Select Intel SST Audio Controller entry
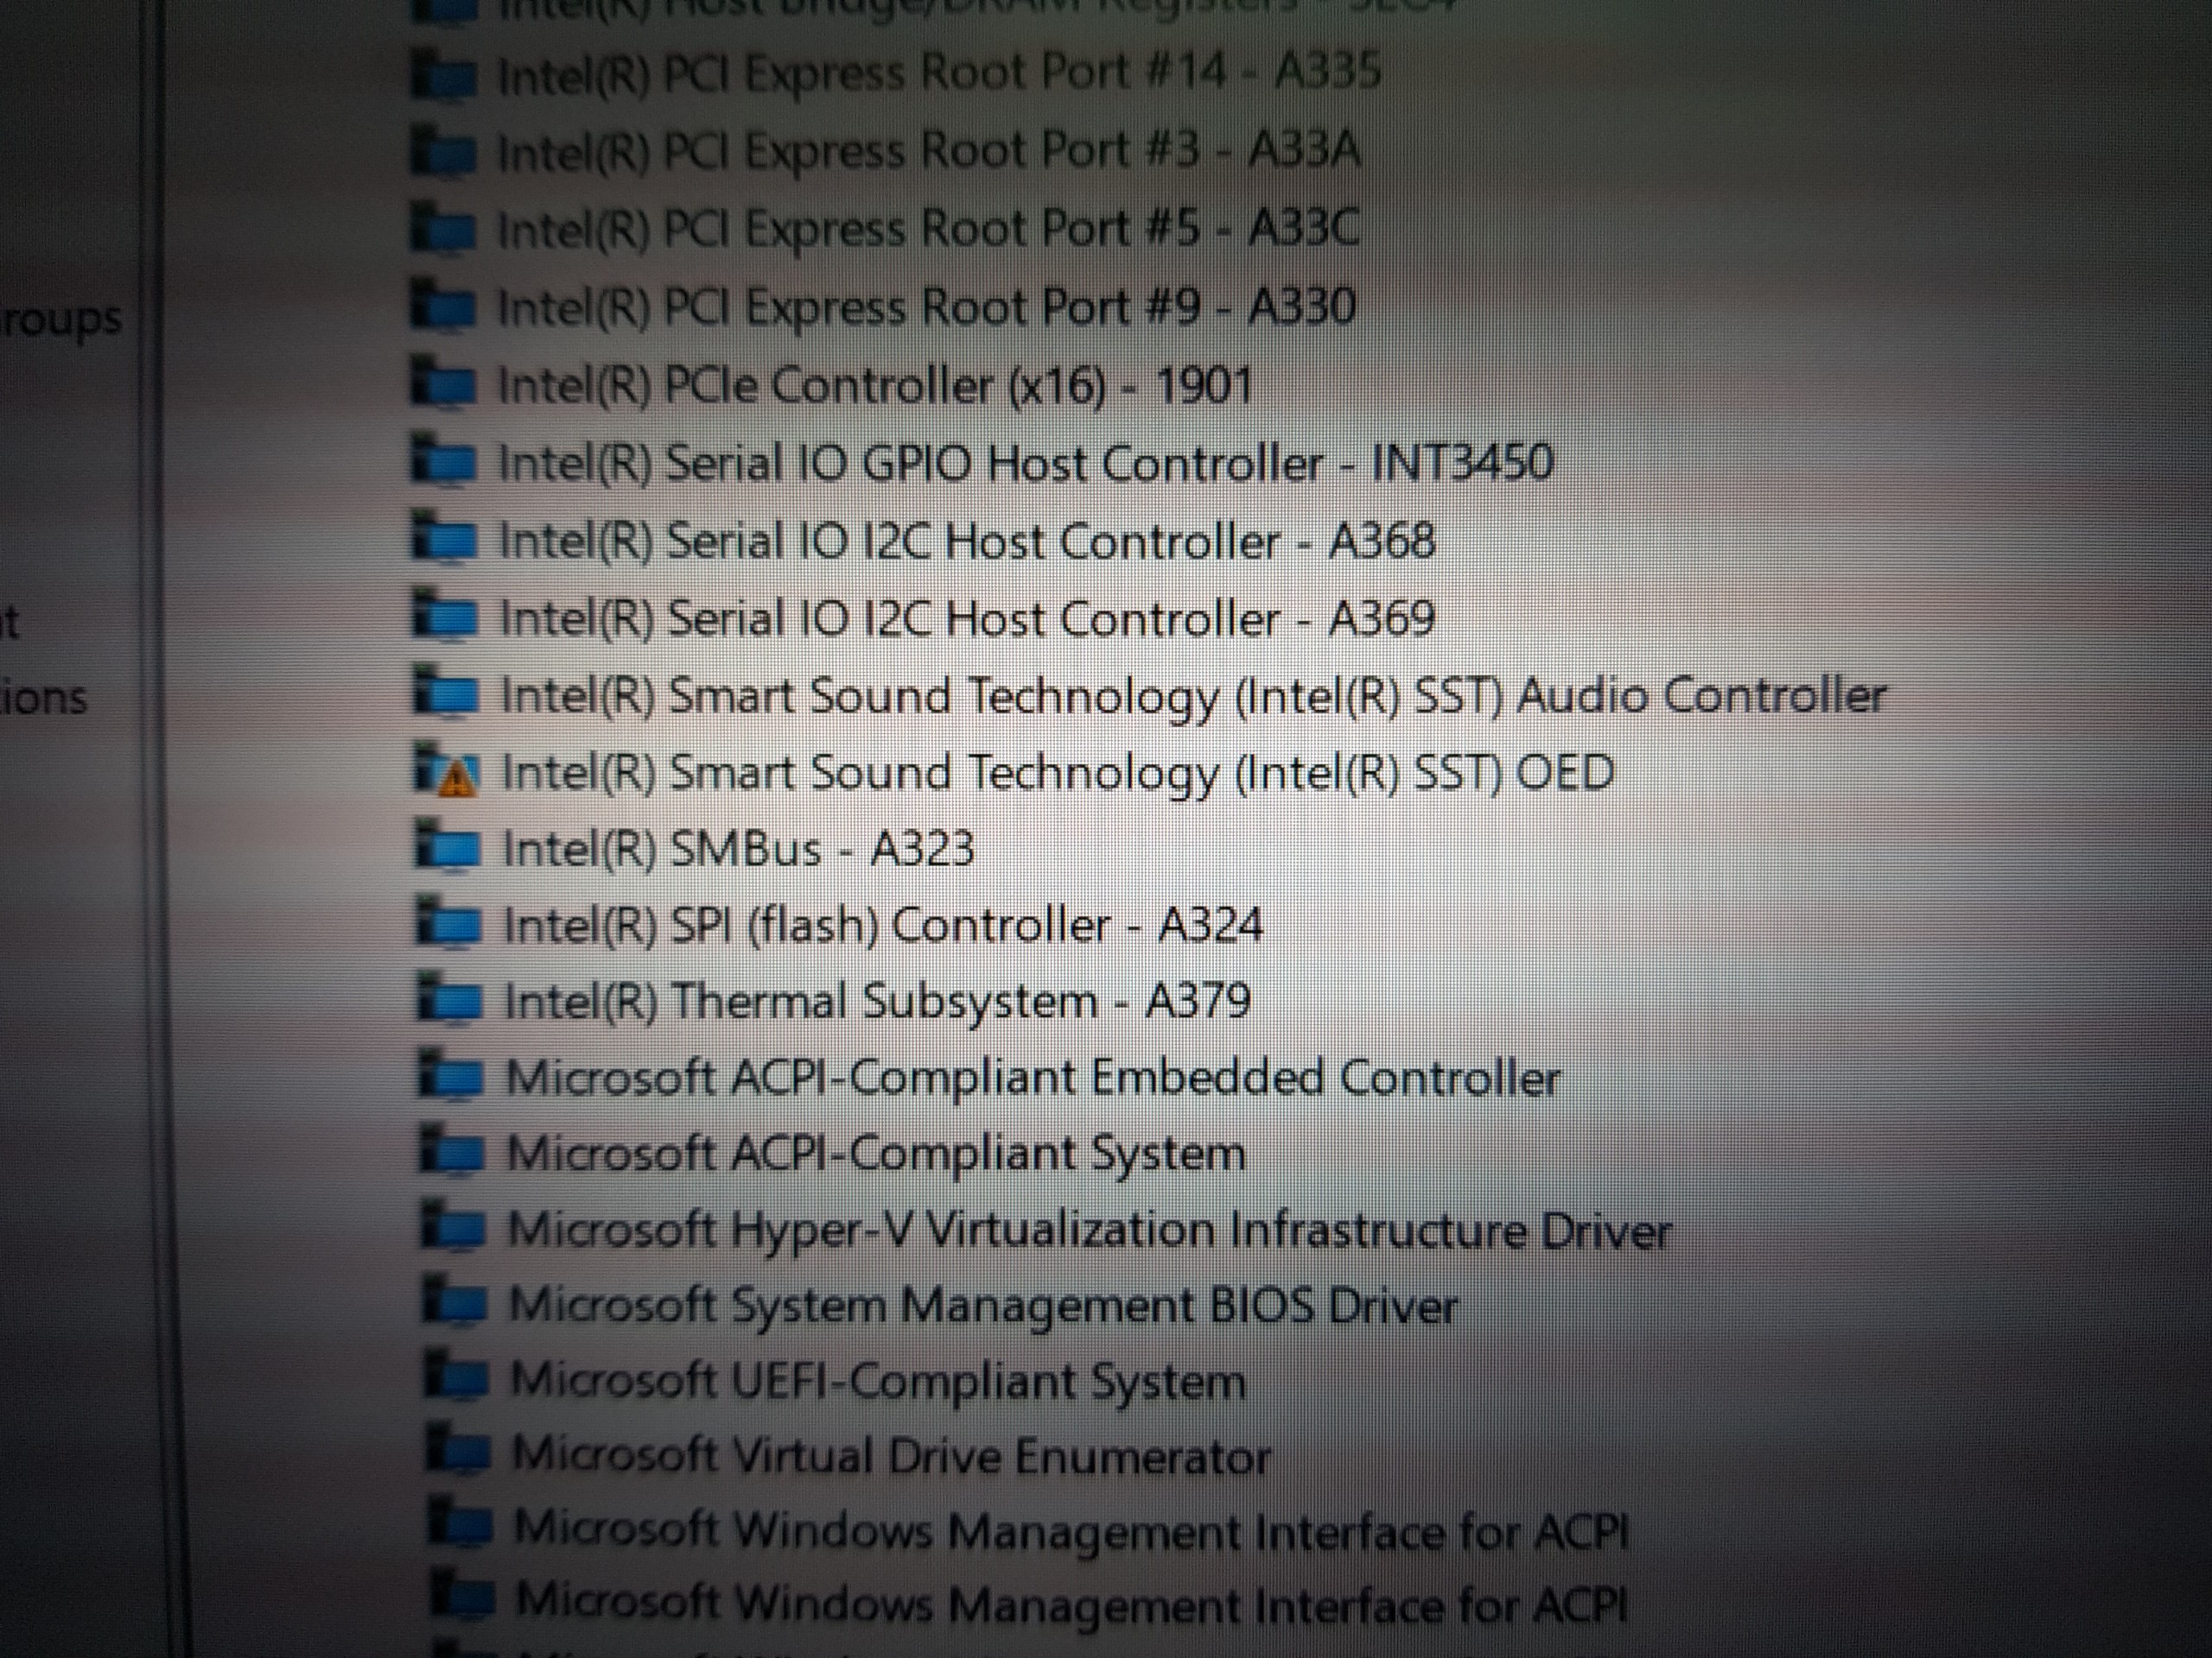Screen dimensions: 2212x1658 point(1192,695)
